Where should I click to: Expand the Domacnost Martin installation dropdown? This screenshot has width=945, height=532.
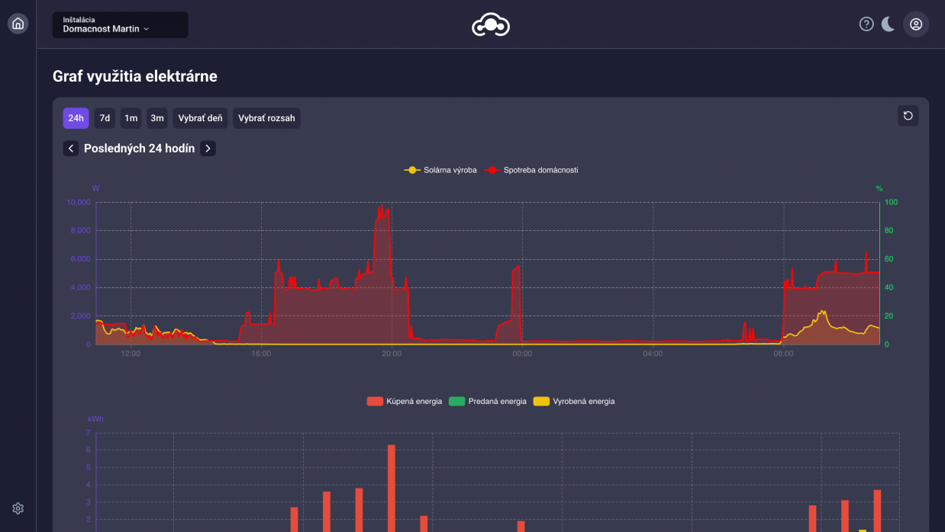[120, 25]
